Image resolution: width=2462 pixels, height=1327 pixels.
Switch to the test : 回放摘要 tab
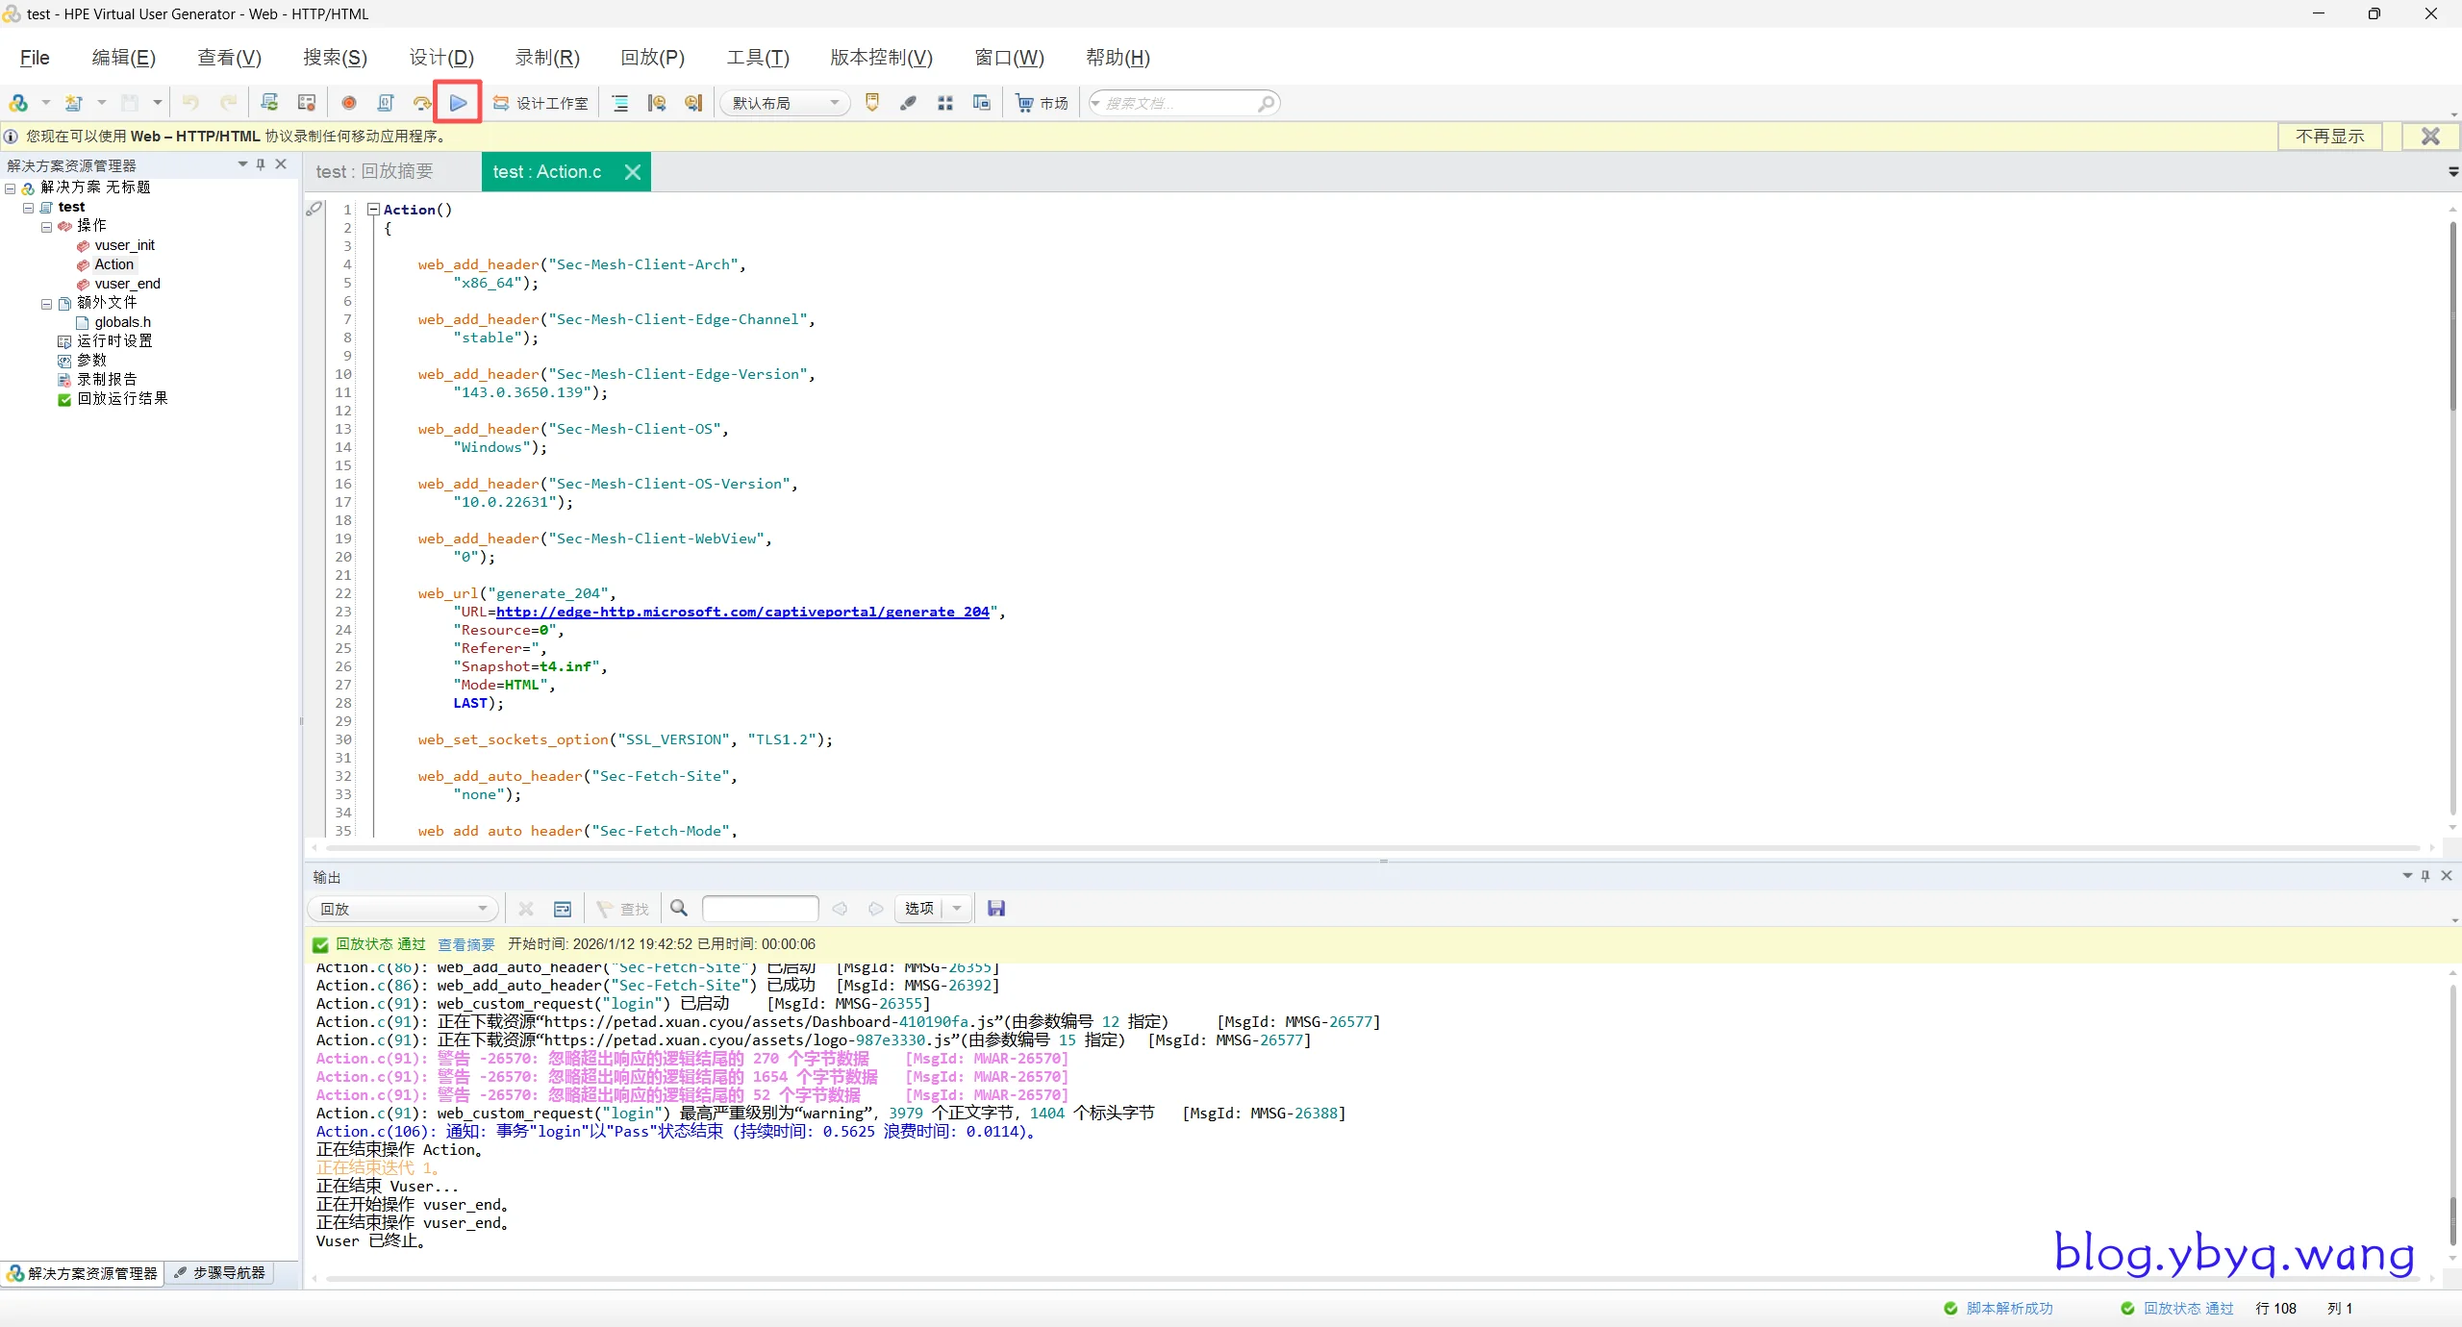point(375,172)
